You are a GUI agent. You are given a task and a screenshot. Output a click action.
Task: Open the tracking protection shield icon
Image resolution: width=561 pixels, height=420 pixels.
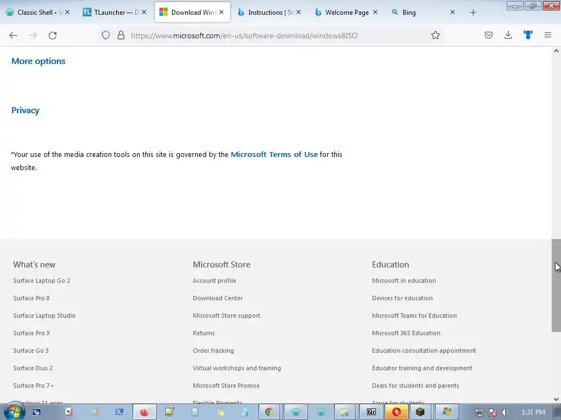tap(106, 35)
